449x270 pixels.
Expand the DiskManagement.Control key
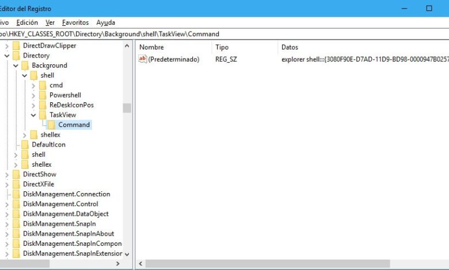[7, 205]
